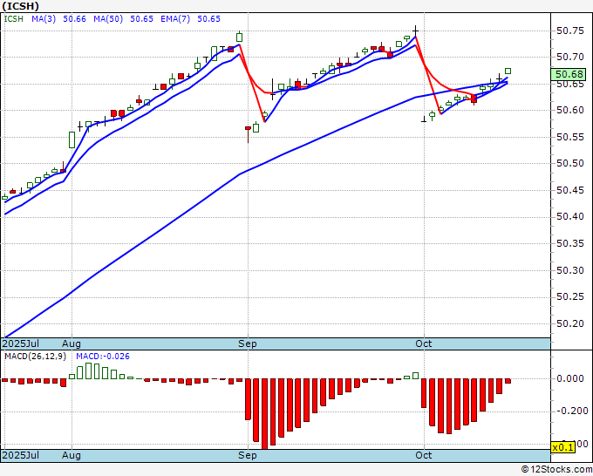Click the Aug label on MACD panel axis
Screen dimensions: 593x476
click(x=72, y=455)
